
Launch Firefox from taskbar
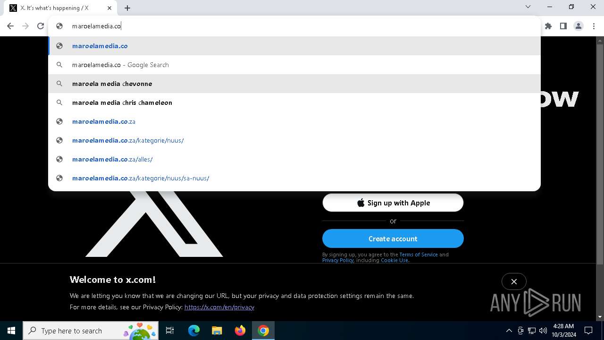coord(240,331)
